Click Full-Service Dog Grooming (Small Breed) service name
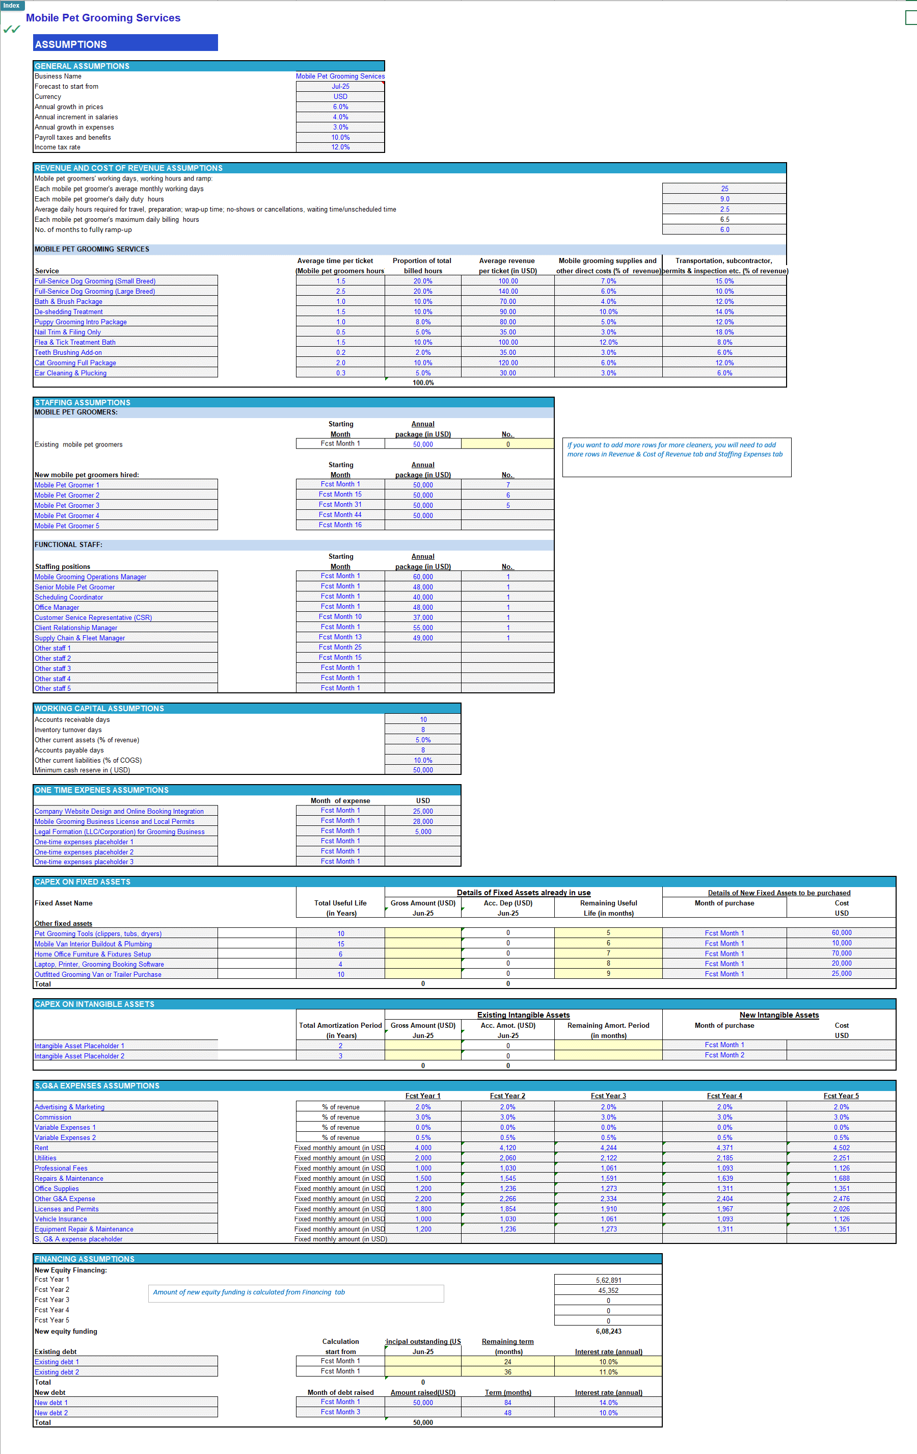This screenshot has height=1454, width=917. (x=125, y=281)
